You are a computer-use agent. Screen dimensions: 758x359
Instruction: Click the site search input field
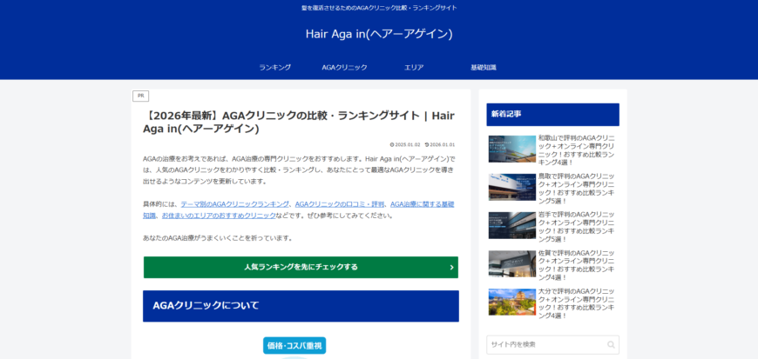pos(552,344)
